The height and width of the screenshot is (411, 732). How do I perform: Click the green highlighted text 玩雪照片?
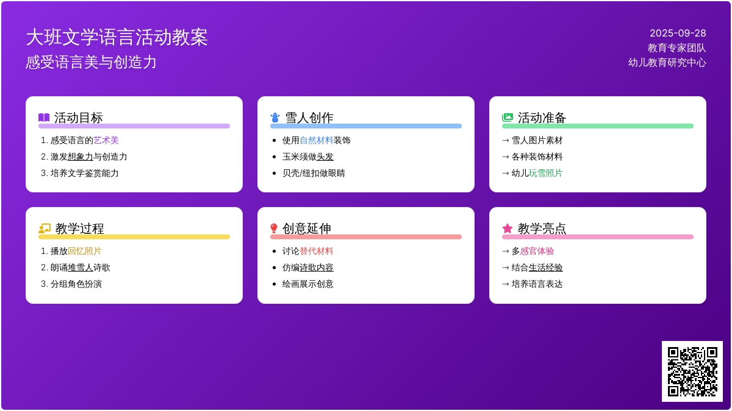546,173
